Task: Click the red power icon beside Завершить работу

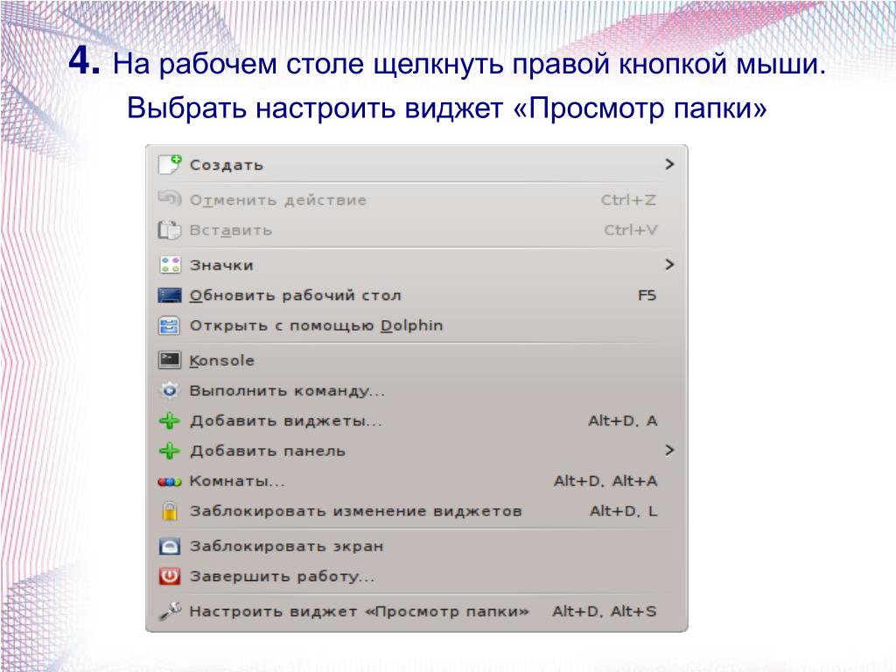Action: 170,576
